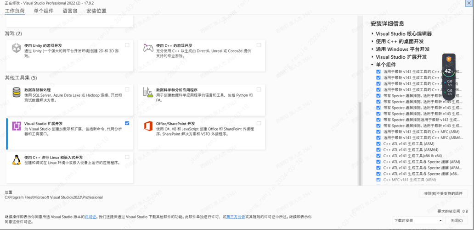Enable 使用 Unity 的游戏开发 workload checkbox
Image resolution: width=474 pixels, height=230 pixels.
[127, 45]
